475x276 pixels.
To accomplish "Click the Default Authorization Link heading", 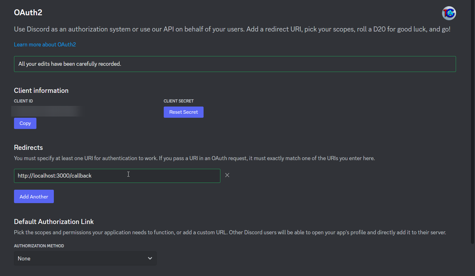I will coord(54,222).
